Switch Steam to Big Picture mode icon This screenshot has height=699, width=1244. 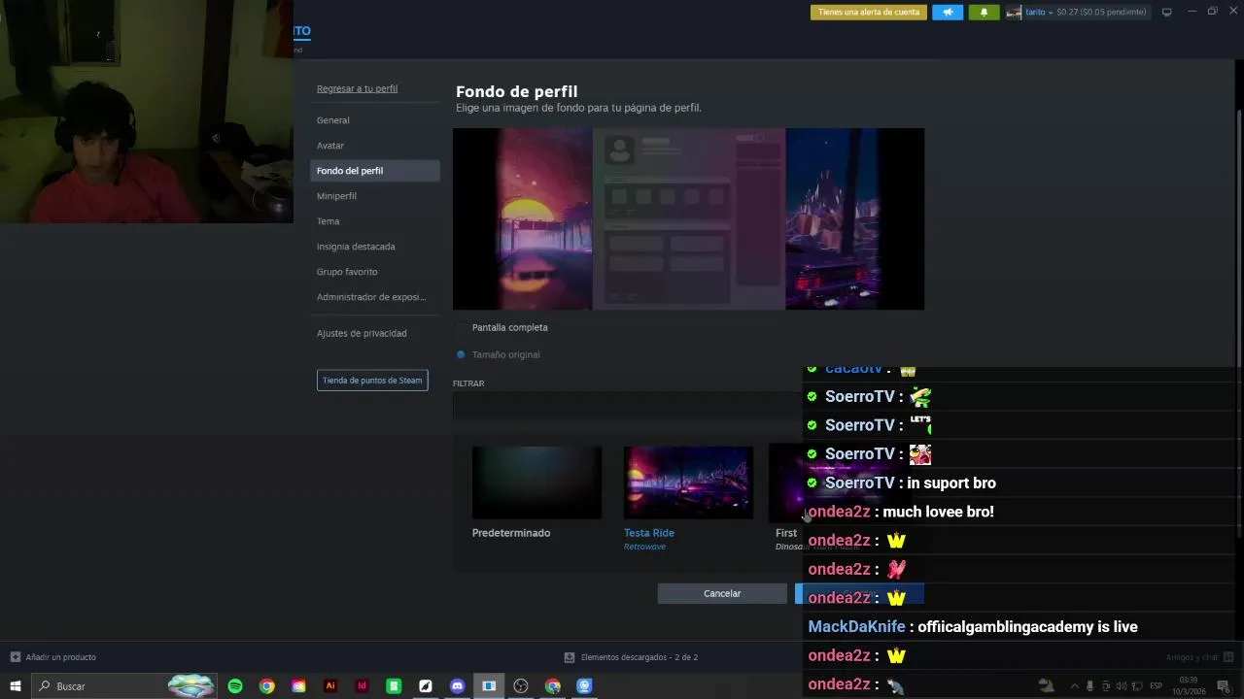[1167, 12]
